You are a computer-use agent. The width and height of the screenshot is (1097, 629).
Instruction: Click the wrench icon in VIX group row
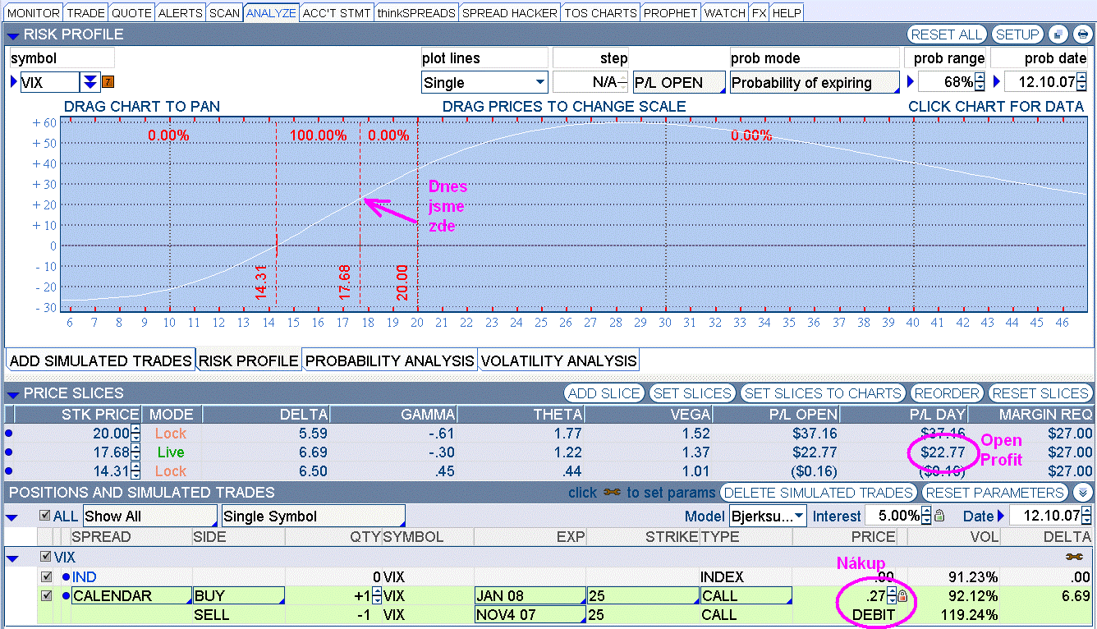tap(1073, 557)
